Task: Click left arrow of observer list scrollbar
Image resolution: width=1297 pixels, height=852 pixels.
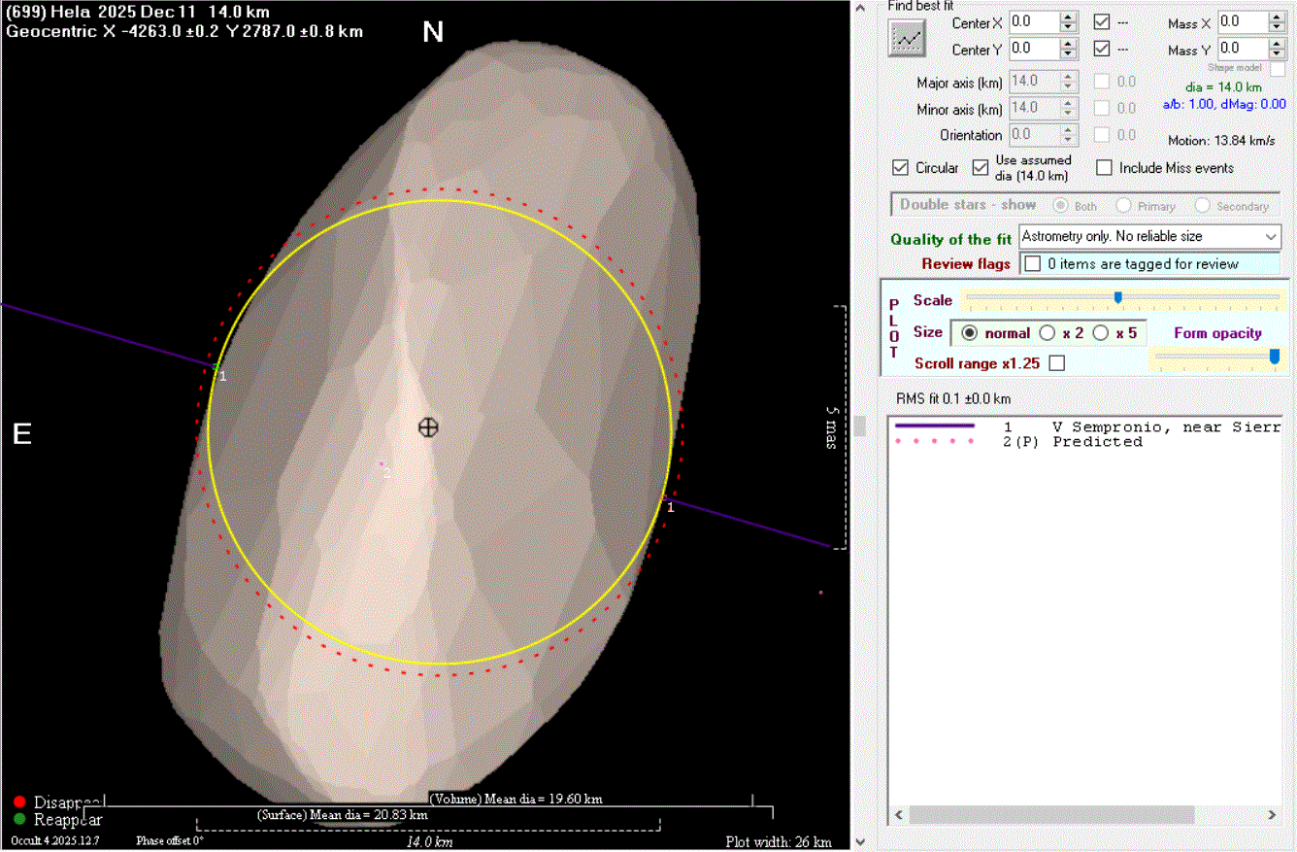Action: click(x=898, y=814)
